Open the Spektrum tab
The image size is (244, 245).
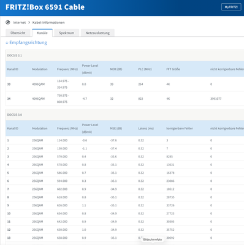[66, 33]
